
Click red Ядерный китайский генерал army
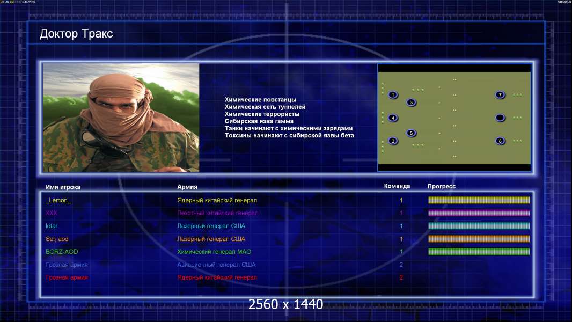click(x=217, y=277)
